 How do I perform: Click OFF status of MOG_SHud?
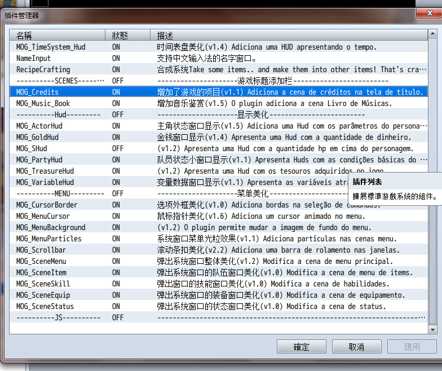[117, 148]
